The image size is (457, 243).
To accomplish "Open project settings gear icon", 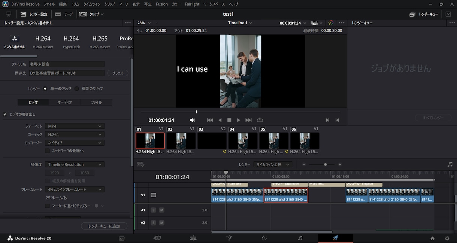I will pyautogui.click(x=447, y=238).
